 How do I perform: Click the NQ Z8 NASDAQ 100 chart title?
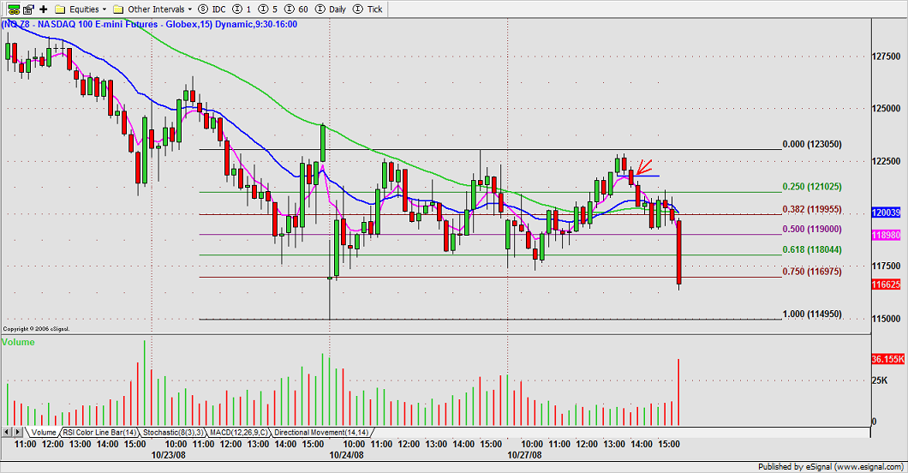(x=149, y=24)
